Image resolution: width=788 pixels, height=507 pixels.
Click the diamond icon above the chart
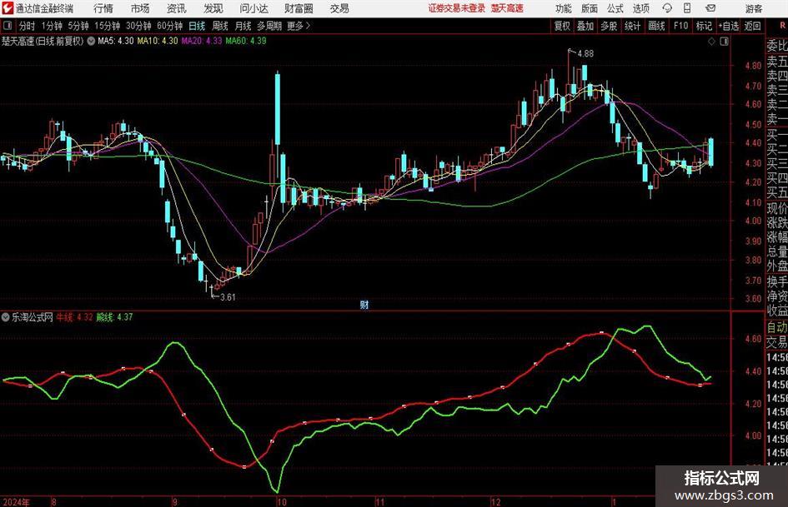711,42
